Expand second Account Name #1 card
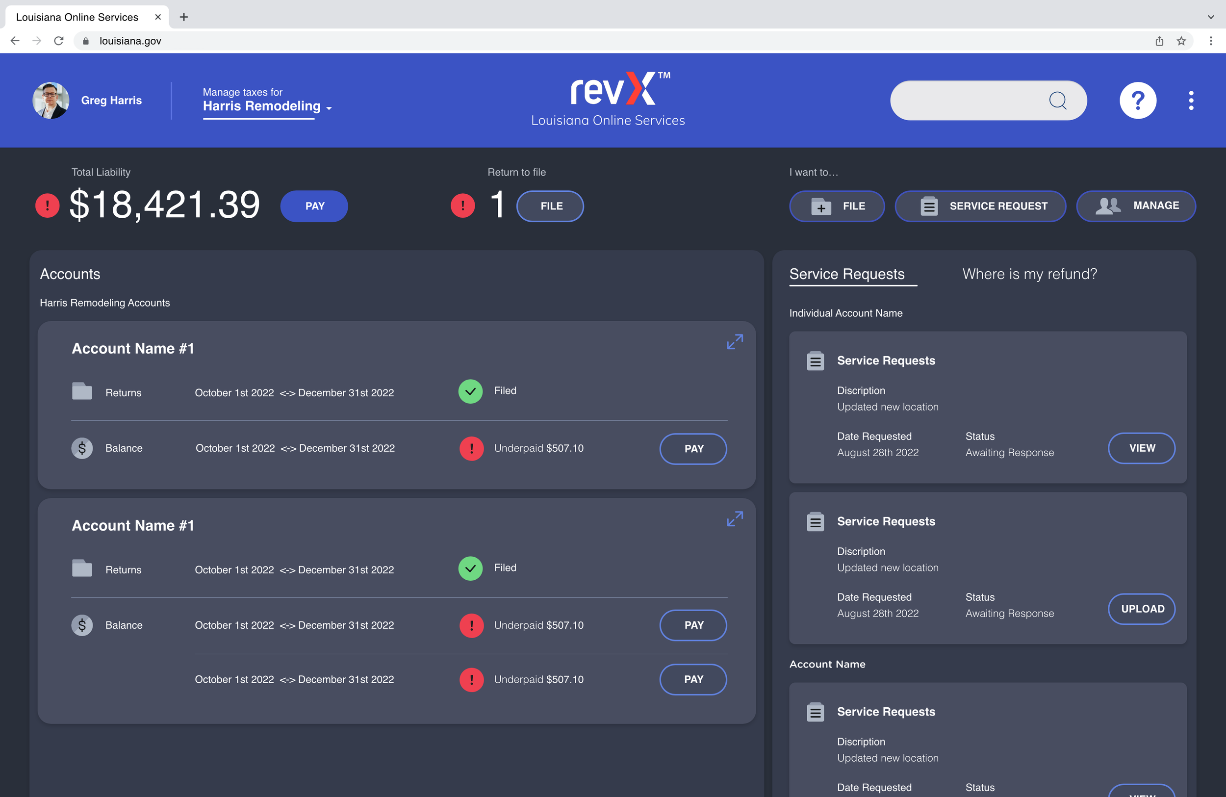 pyautogui.click(x=734, y=518)
